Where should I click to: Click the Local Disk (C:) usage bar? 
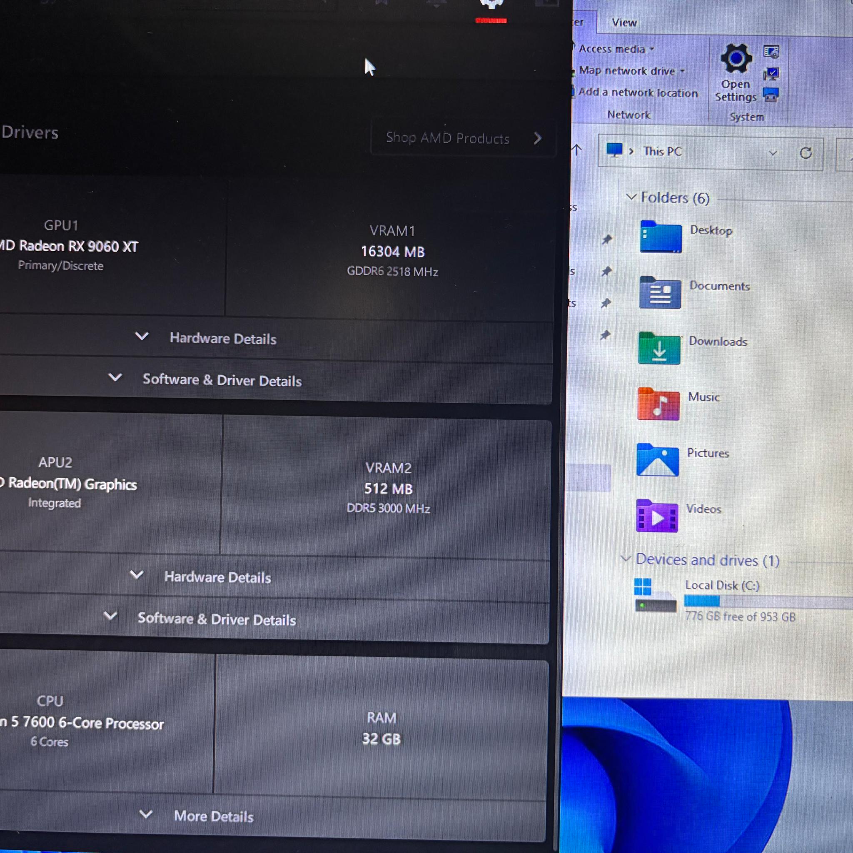click(768, 601)
